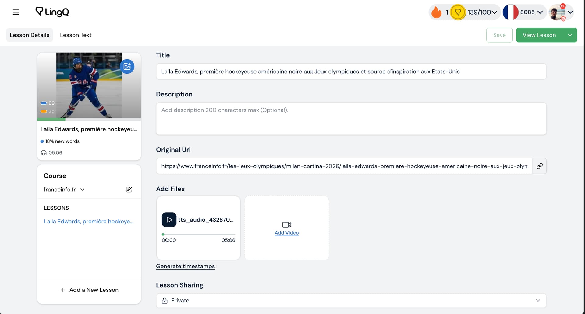Click the Add Video camera icon
The width and height of the screenshot is (585, 314).
pyautogui.click(x=286, y=225)
